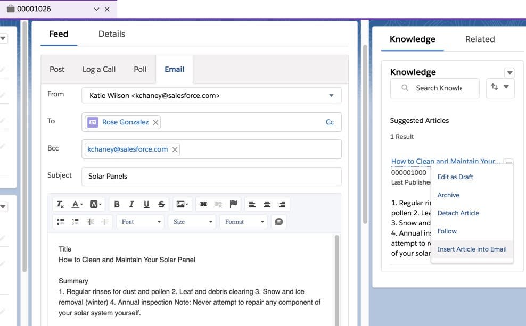
Task: Align text right
Action: pos(282,204)
